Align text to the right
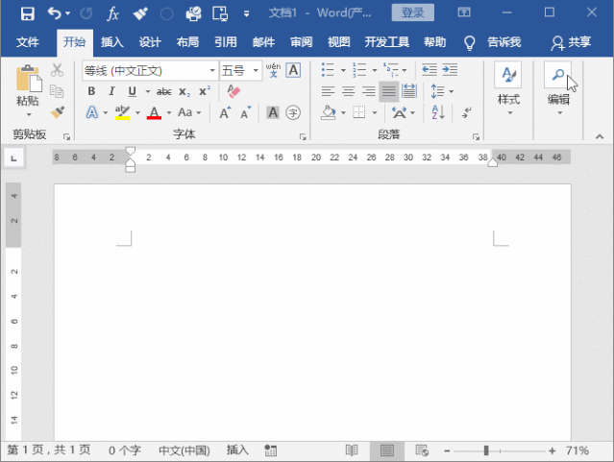The width and height of the screenshot is (614, 462). pos(368,91)
